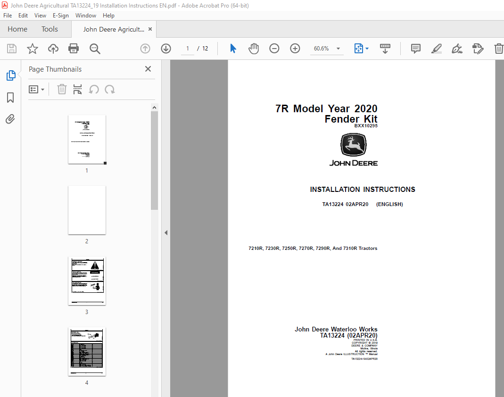Activate the selection arrow tool
The height and width of the screenshot is (397, 504).
click(x=233, y=49)
